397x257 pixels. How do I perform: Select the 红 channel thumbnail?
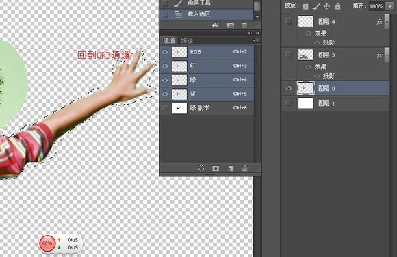[179, 66]
